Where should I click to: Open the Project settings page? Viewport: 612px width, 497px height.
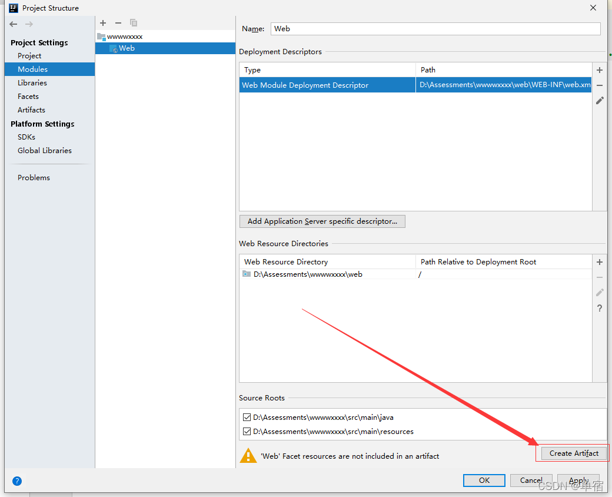[x=49, y=56]
